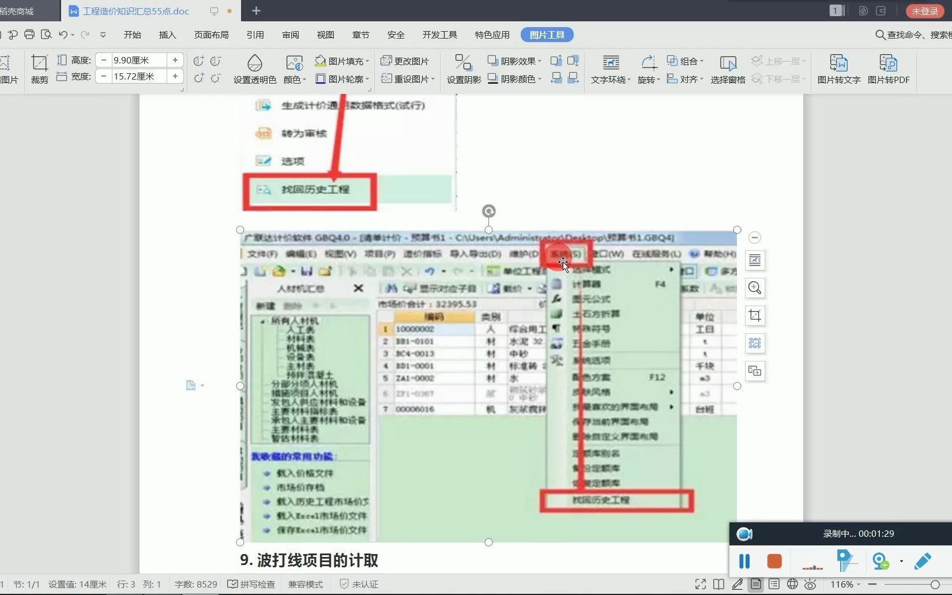Open the zoom percentage 116% dropdown
Image resolution: width=952 pixels, height=595 pixels.
(845, 584)
